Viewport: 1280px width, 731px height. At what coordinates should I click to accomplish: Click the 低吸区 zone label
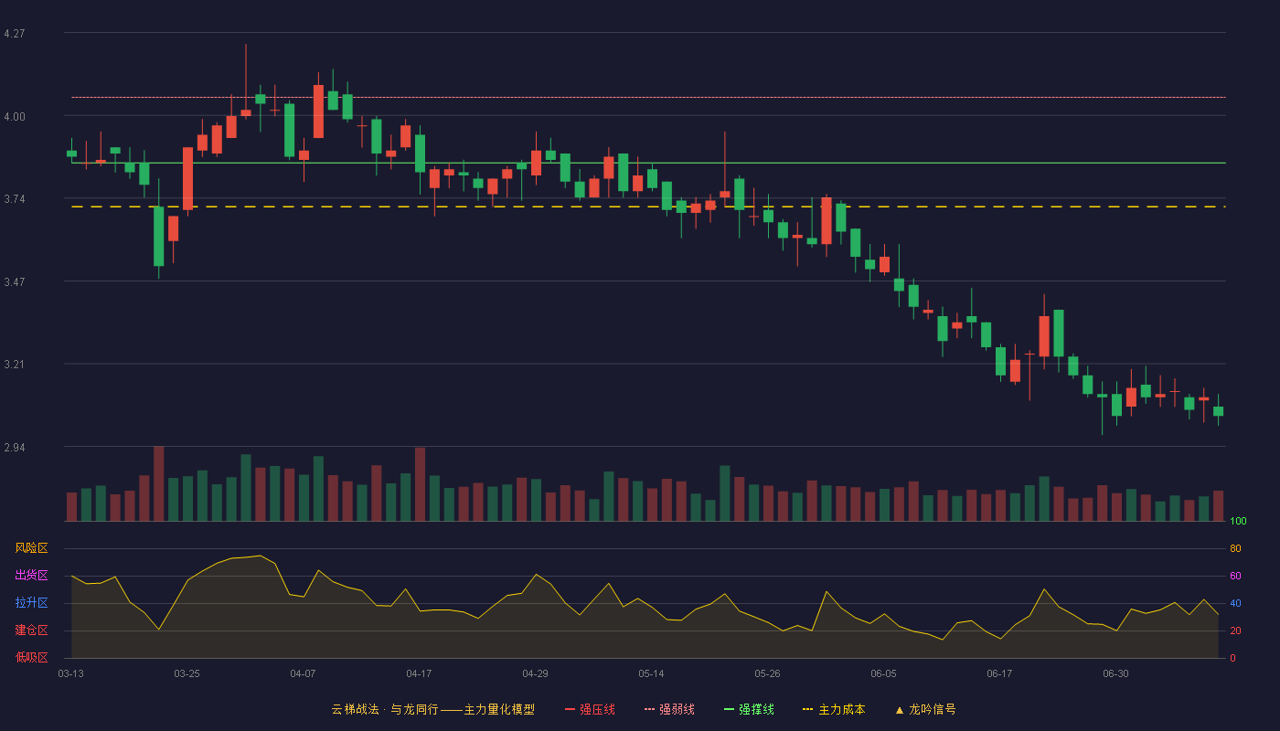click(31, 657)
